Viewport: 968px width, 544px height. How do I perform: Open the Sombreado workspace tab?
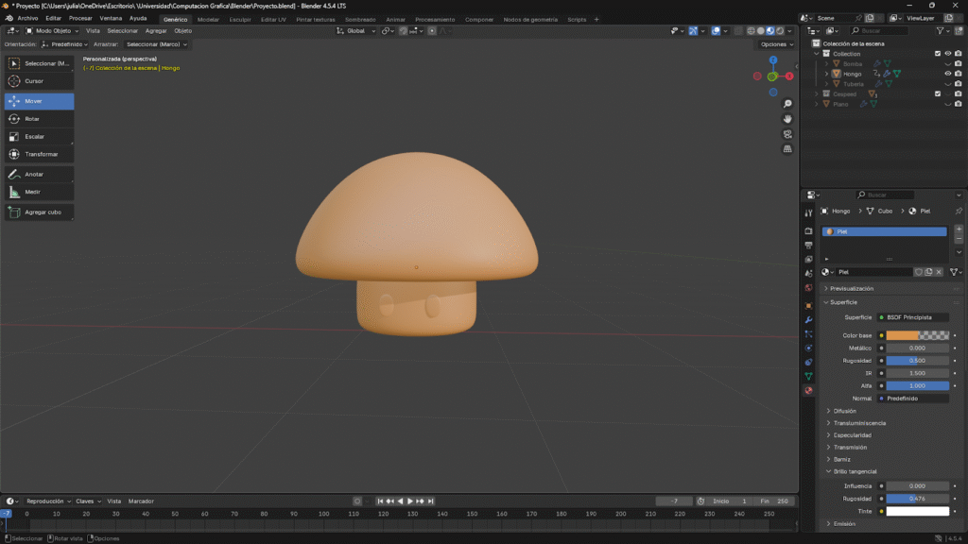click(x=359, y=19)
